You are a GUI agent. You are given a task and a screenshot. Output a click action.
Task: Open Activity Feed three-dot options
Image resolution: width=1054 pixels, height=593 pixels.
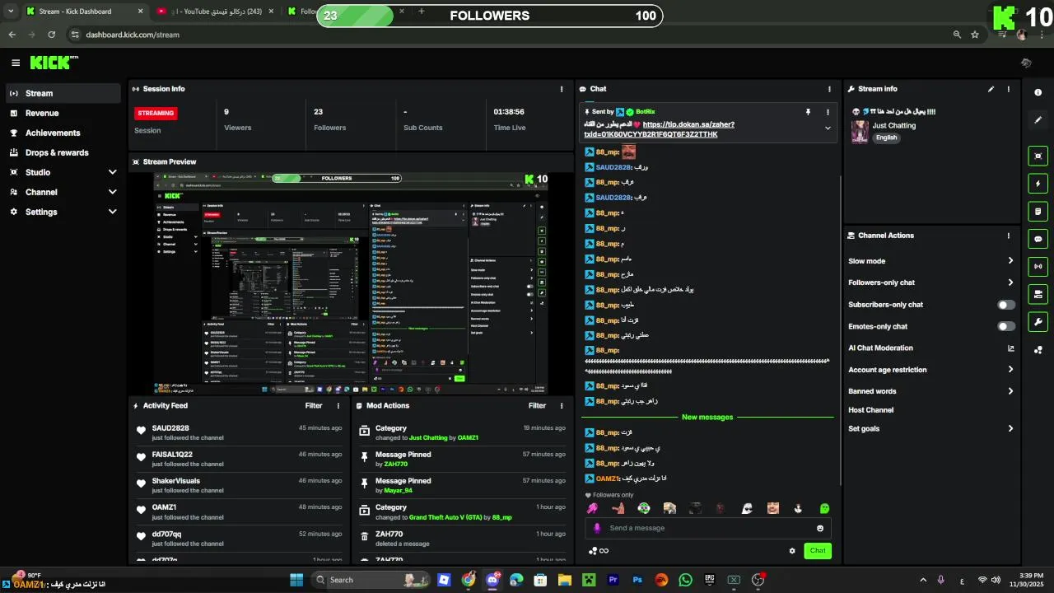338,405
